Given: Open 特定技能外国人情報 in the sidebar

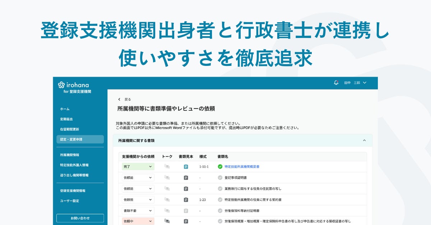Looking at the screenshot, I should click(x=74, y=165).
